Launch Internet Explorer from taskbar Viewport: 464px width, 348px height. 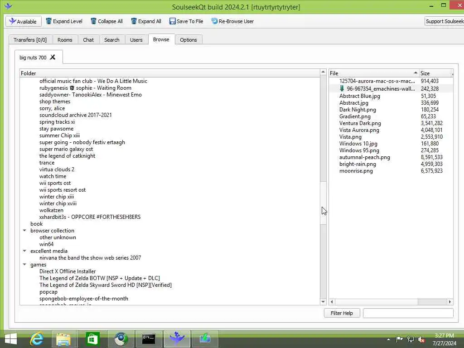[37, 339]
